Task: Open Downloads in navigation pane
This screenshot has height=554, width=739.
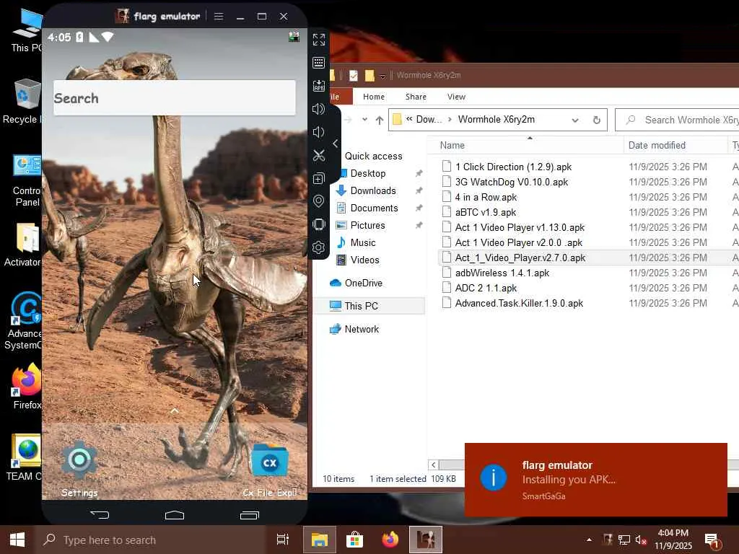Action: pos(373,190)
